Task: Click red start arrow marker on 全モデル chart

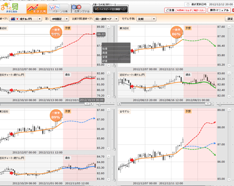Action: pos(132,160)
